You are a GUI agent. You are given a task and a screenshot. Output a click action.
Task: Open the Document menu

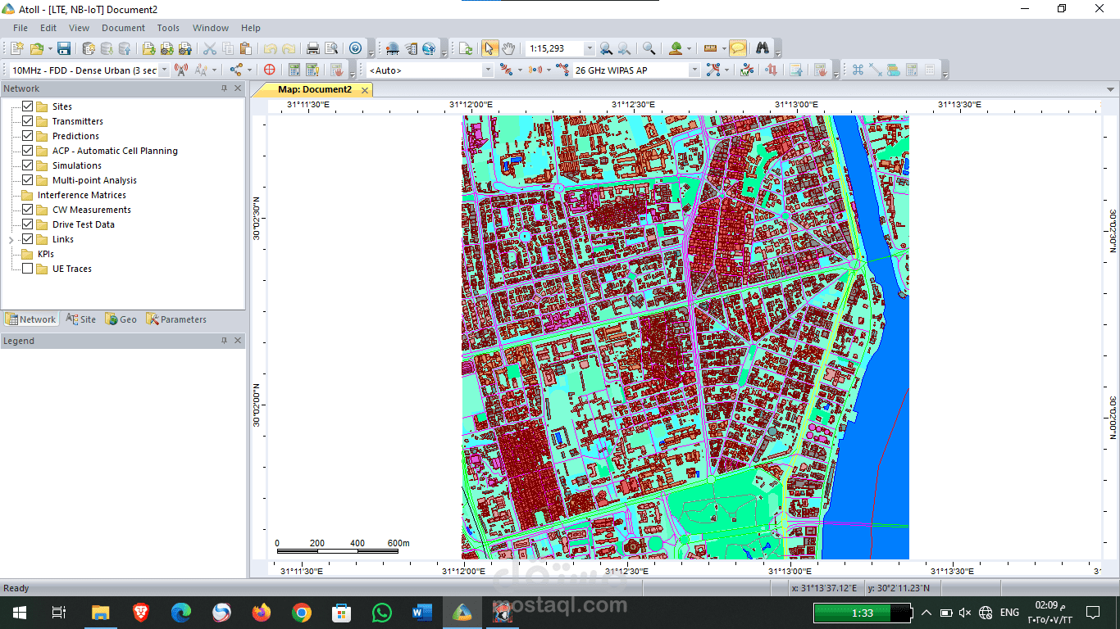click(x=123, y=28)
